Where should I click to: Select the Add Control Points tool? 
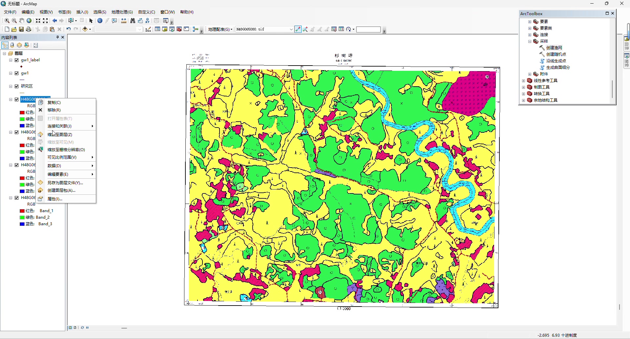(298, 29)
